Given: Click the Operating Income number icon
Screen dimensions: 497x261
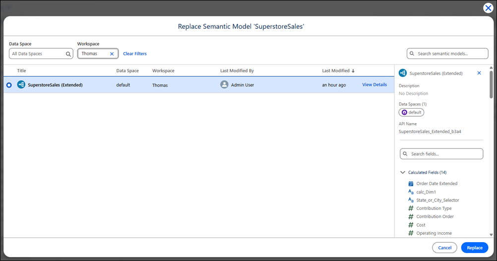Looking at the screenshot, I should coord(411,233).
